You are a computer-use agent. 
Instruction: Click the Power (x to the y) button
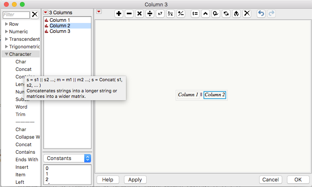160,14
